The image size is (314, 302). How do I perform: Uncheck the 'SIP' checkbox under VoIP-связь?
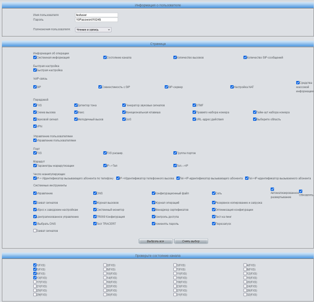tap(35, 87)
